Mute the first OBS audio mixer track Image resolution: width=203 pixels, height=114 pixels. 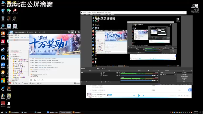(x=155, y=75)
